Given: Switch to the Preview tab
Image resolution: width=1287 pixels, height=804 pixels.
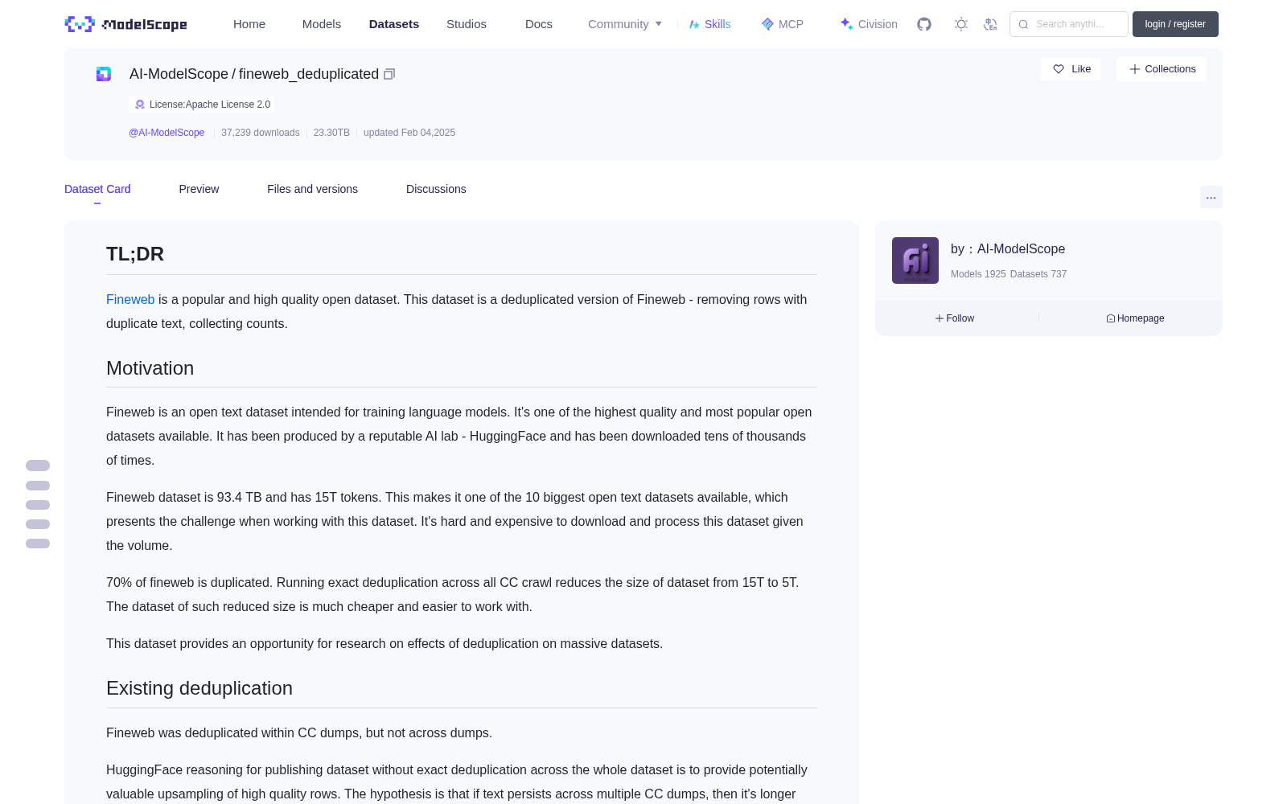Looking at the screenshot, I should pos(199,189).
